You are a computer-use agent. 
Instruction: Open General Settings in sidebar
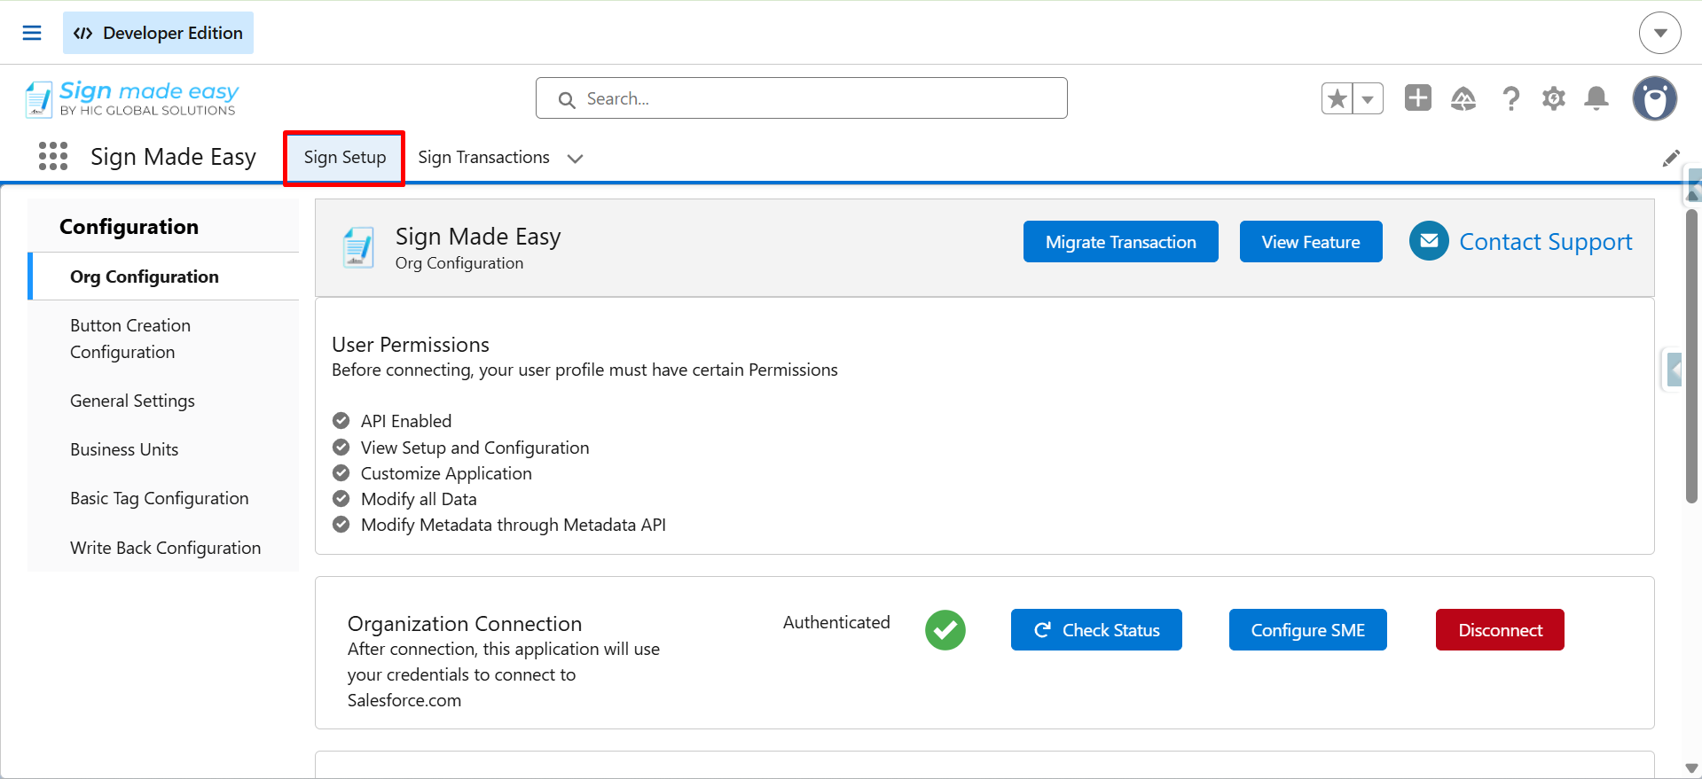click(x=164, y=401)
